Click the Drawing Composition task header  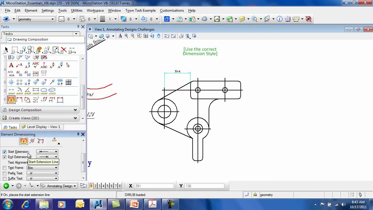[x=45, y=39]
